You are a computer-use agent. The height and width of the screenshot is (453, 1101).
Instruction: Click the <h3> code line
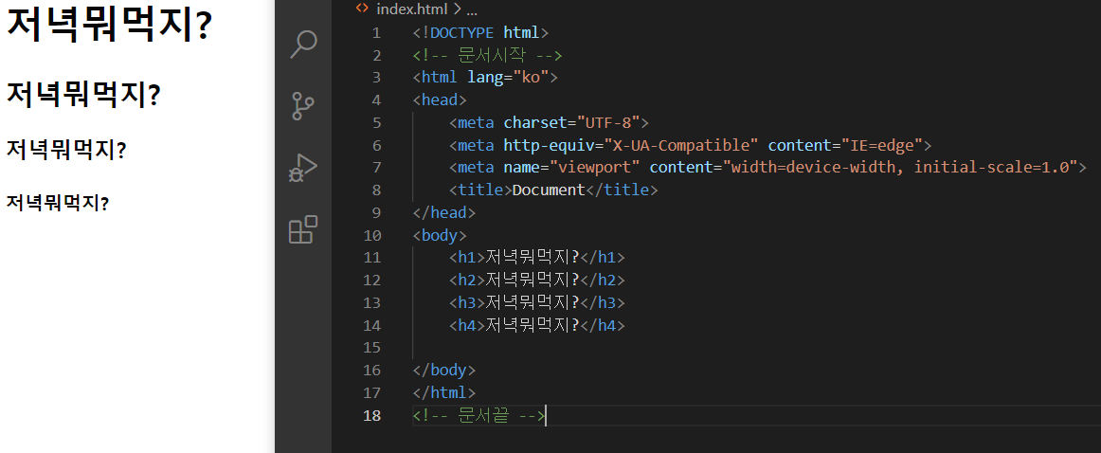537,302
